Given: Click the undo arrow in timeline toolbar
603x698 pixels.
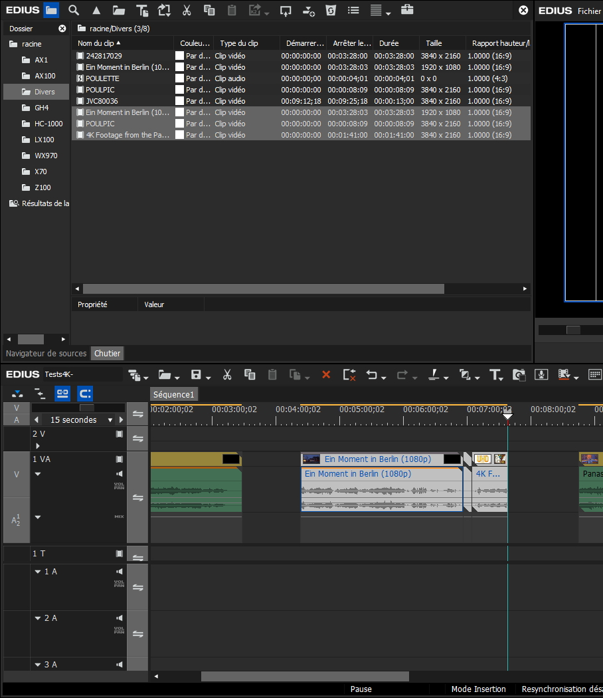Looking at the screenshot, I should 371,375.
